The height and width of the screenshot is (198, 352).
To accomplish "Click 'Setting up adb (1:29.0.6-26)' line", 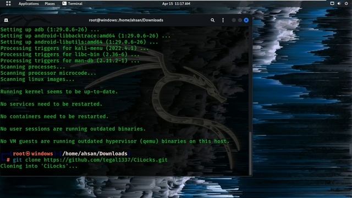I will 50,29.
